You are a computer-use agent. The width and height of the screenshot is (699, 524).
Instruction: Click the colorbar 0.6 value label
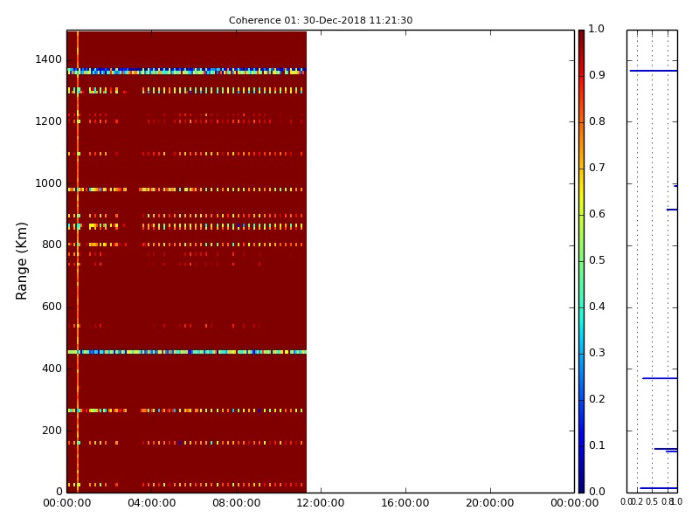[597, 214]
